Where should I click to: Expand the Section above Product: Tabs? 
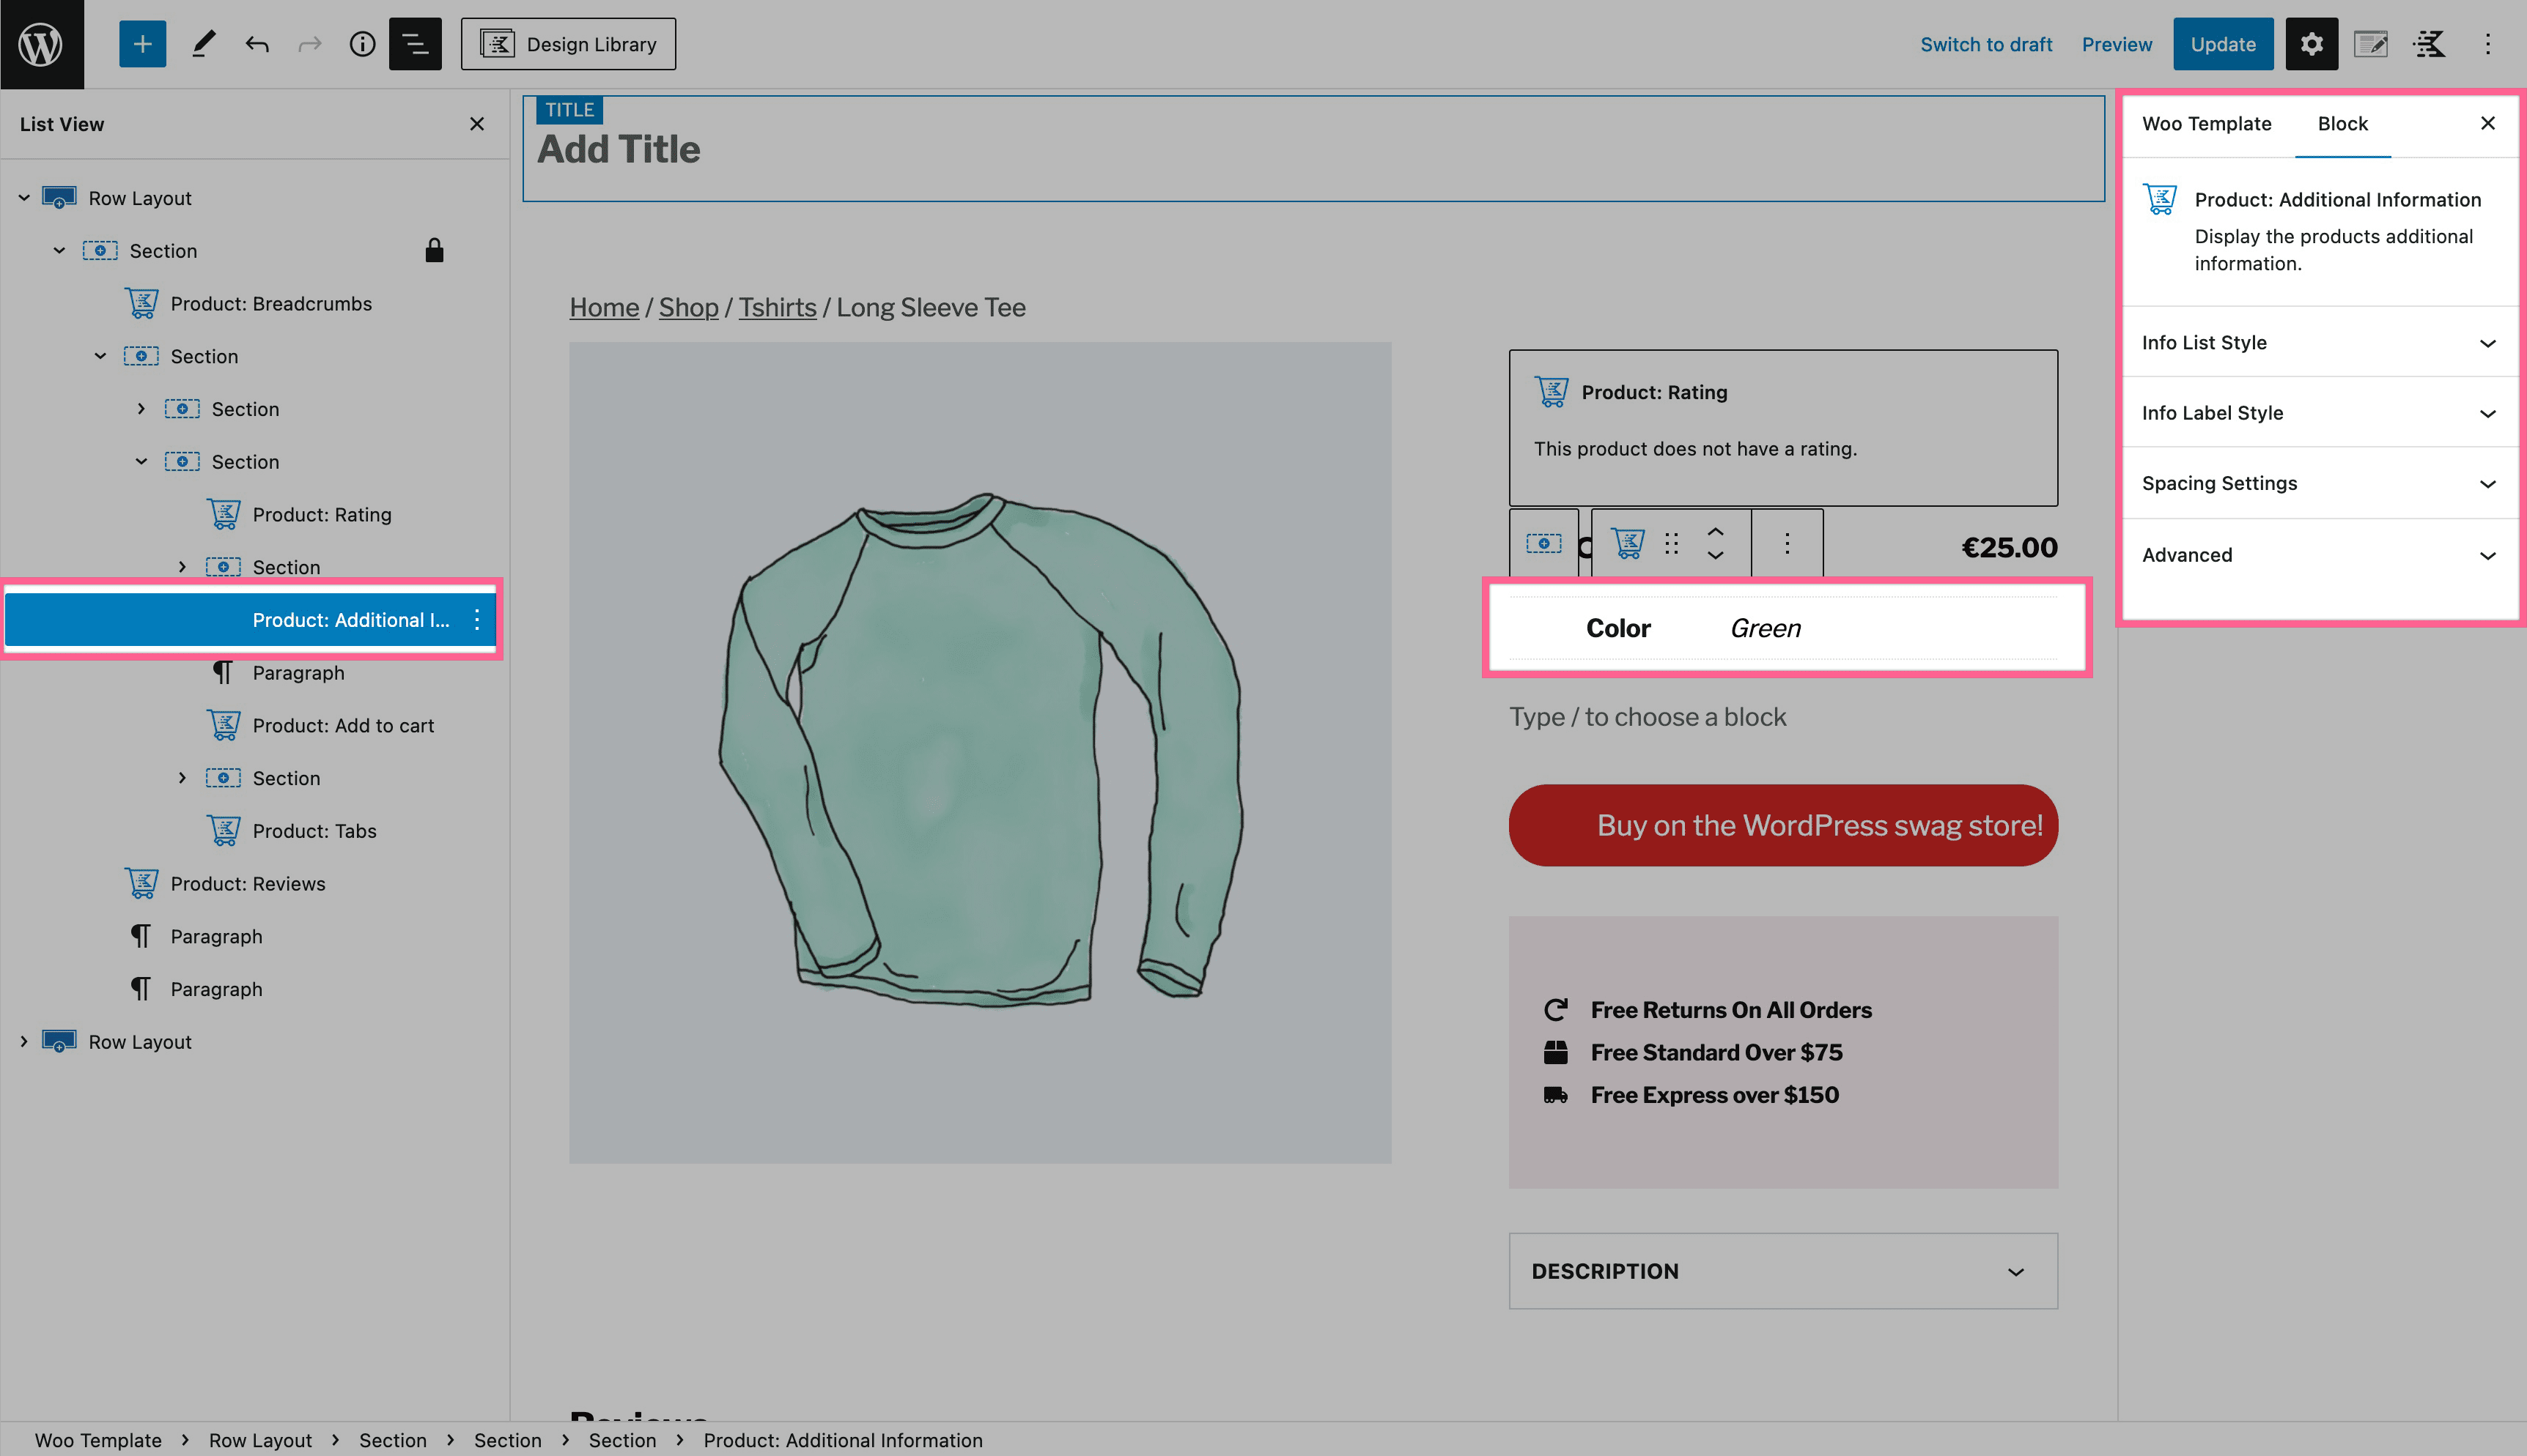pyautogui.click(x=182, y=778)
